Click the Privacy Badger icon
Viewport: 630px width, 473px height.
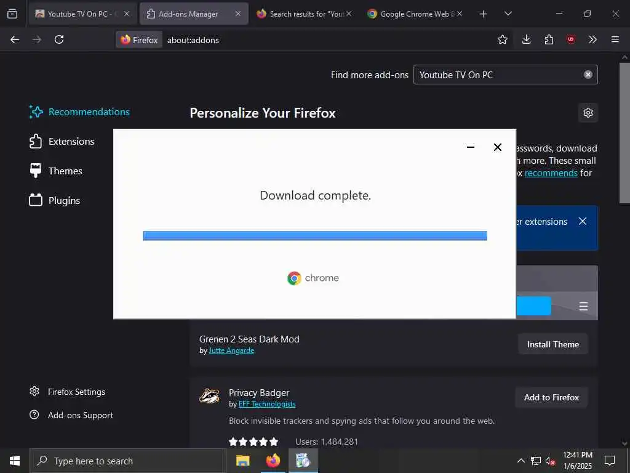(x=209, y=396)
